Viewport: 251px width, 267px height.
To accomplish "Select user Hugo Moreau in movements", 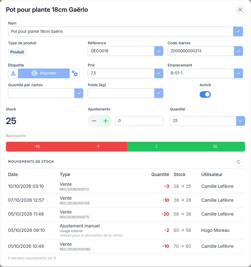I will (x=216, y=230).
